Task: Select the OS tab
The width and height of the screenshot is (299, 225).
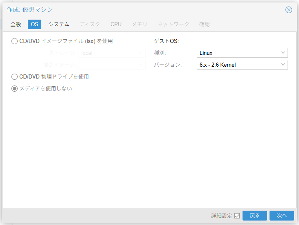Action: pos(34,24)
